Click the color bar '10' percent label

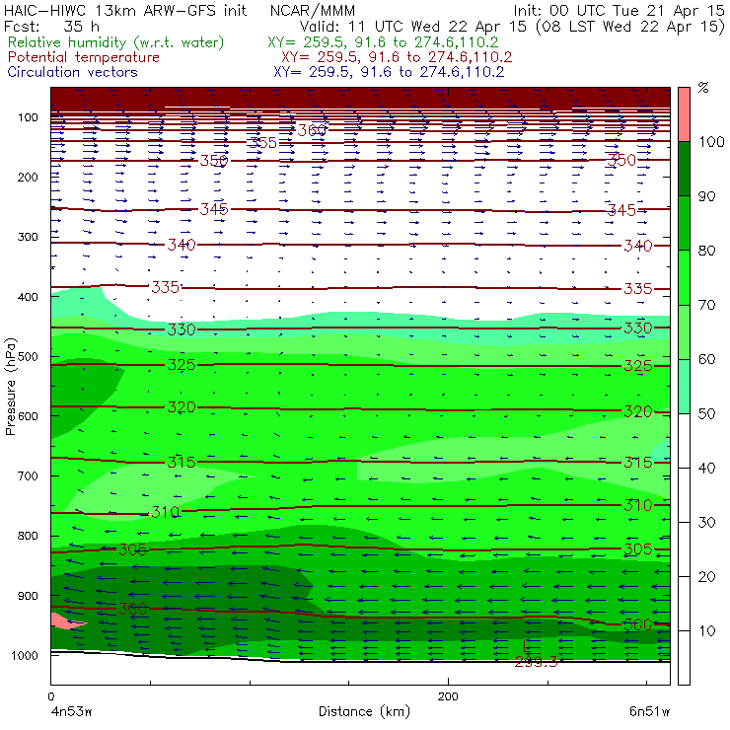coord(706,630)
